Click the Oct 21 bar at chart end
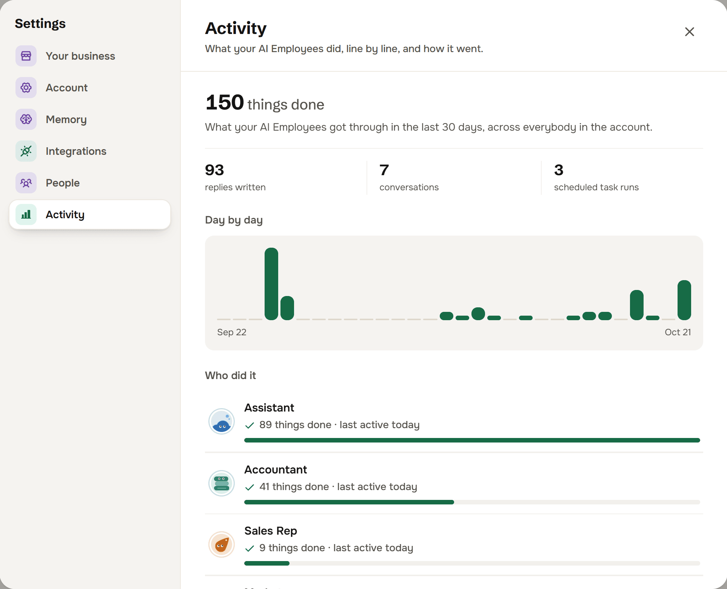 point(684,300)
